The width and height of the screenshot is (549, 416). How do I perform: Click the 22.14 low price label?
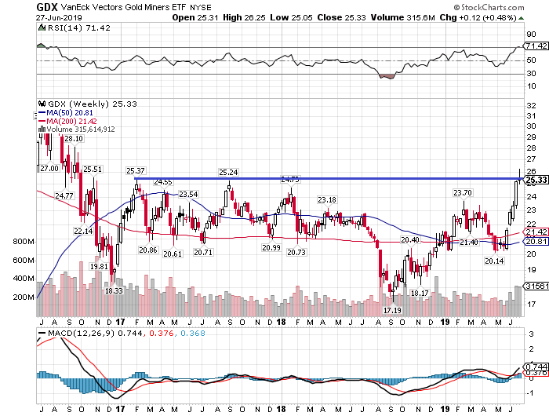pos(83,232)
